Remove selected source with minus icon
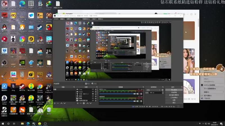Viewport: 225px width, 126px height. (x=81, y=103)
